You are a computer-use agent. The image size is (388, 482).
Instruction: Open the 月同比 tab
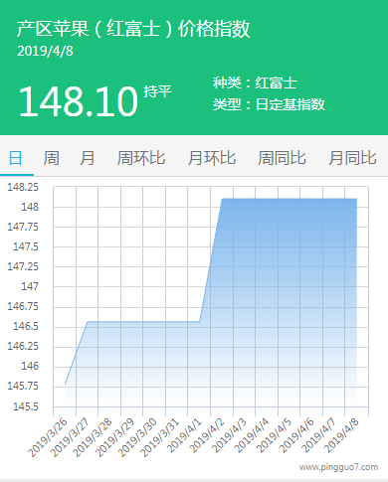point(353,158)
